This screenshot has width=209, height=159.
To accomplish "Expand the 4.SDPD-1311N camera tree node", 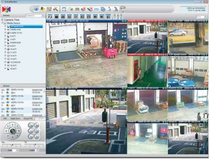I will [5, 33].
